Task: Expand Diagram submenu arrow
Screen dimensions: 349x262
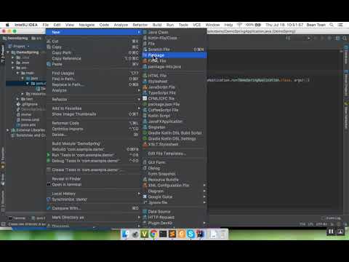Action: click(x=204, y=191)
